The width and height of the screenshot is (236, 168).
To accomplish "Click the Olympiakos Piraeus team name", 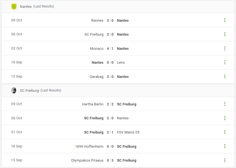I will 87,160.
